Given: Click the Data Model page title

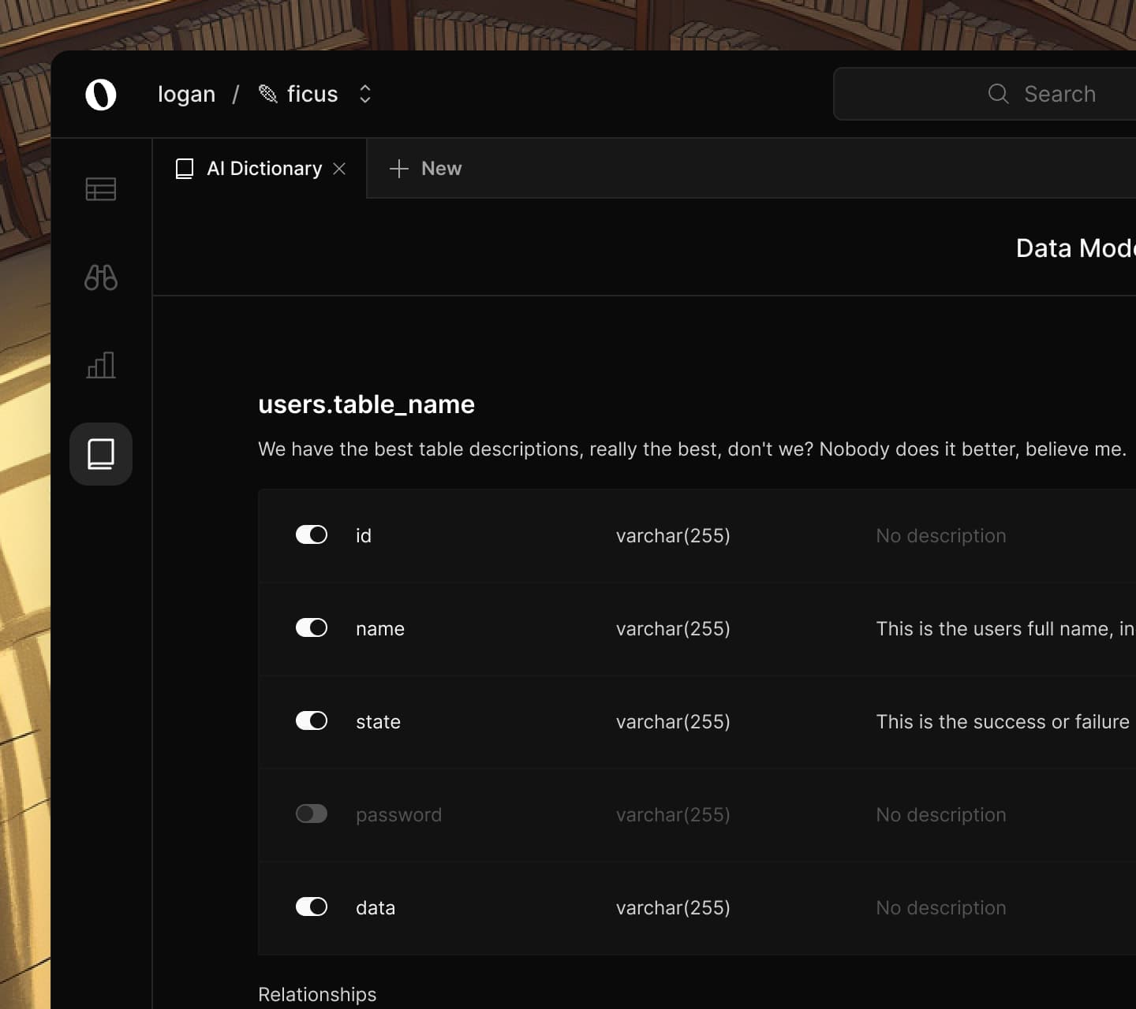Looking at the screenshot, I should 1076,248.
